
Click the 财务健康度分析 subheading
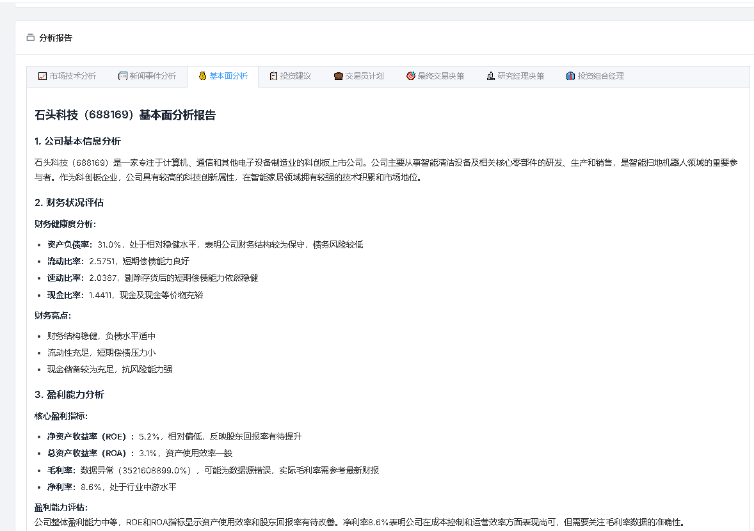(x=65, y=224)
